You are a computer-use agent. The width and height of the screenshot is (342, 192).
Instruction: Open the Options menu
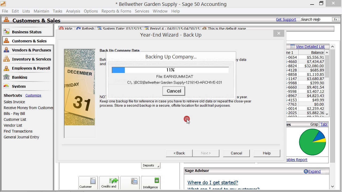point(91,11)
